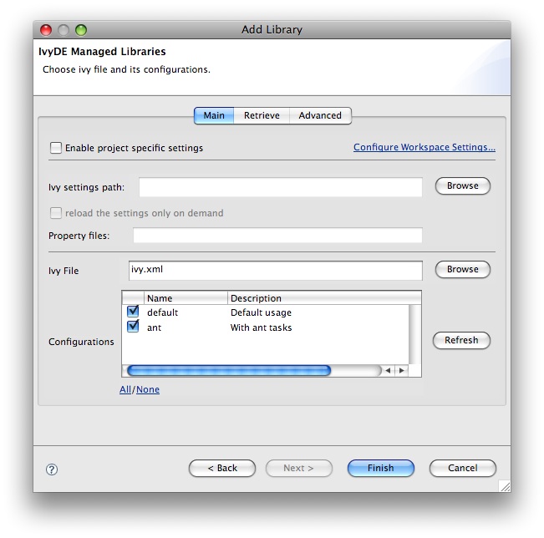Click the scroll left arrow in Configurations table
The width and height of the screenshot is (544, 538).
point(388,370)
